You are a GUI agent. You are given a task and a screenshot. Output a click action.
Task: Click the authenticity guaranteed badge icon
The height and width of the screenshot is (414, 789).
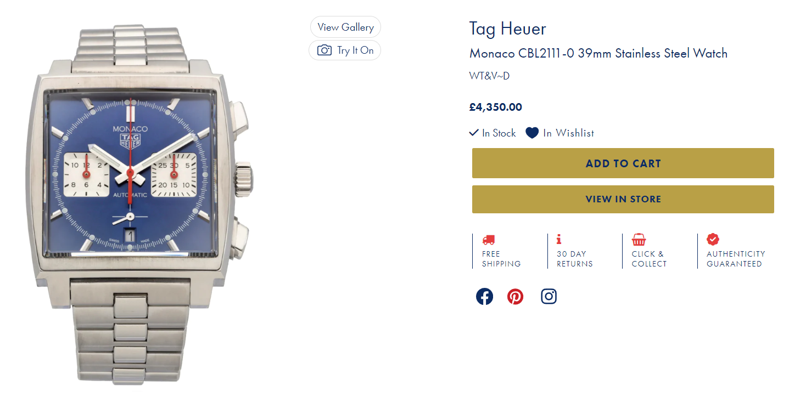click(713, 239)
